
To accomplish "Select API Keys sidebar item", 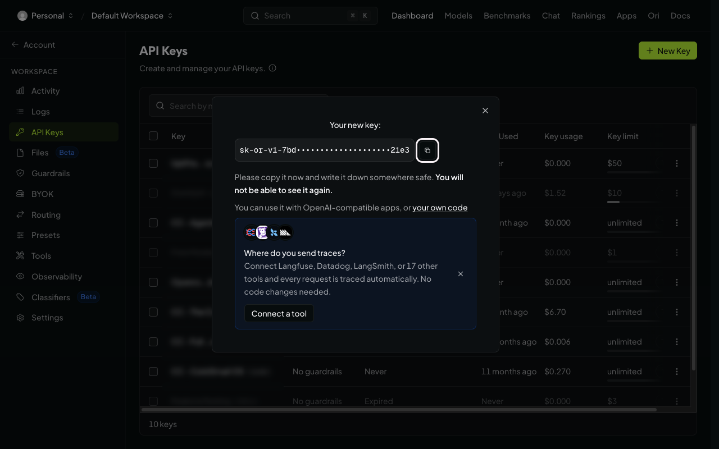I will [64, 132].
